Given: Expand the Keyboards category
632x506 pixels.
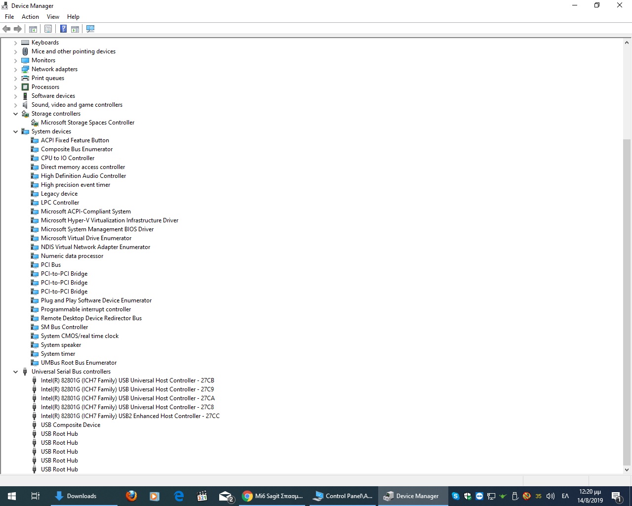Looking at the screenshot, I should 16,43.
